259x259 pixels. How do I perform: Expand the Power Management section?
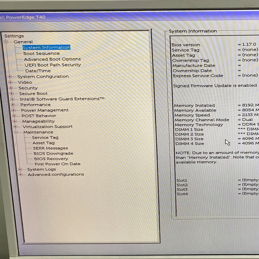click(13, 110)
